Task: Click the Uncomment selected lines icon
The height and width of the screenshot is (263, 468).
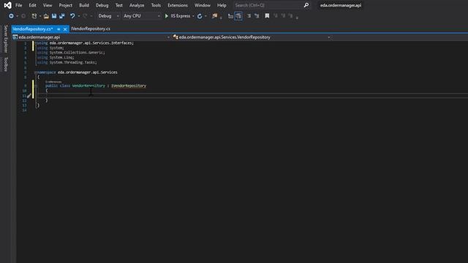Action: (x=257, y=16)
